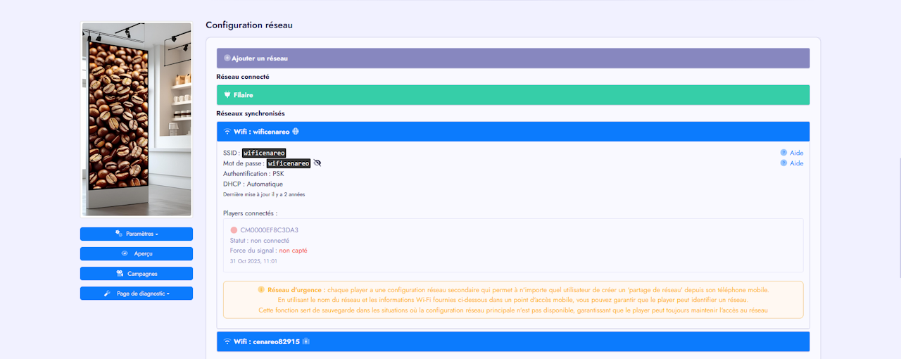Viewport: 901px width, 359px height.
Task: Expand the Wifi : cenareo82915 section
Action: click(513, 341)
